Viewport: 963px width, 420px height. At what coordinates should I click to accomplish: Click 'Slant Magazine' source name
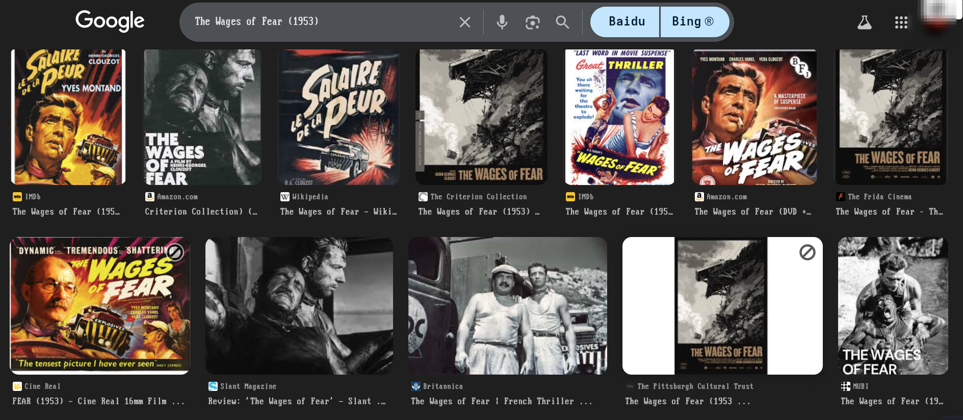pos(248,386)
